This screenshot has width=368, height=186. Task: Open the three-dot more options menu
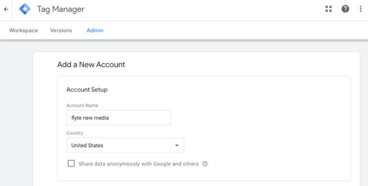(x=361, y=9)
